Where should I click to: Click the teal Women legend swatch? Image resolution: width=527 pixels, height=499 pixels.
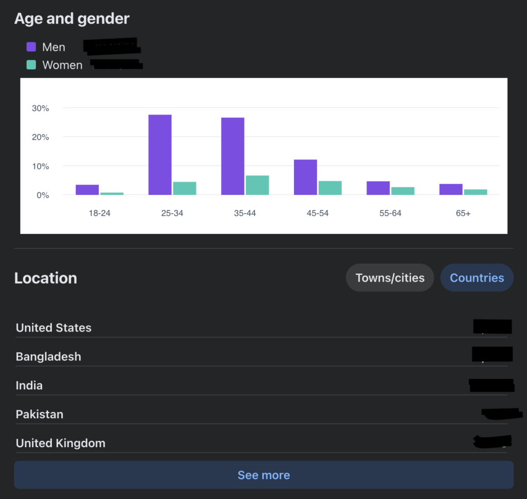pos(30,65)
